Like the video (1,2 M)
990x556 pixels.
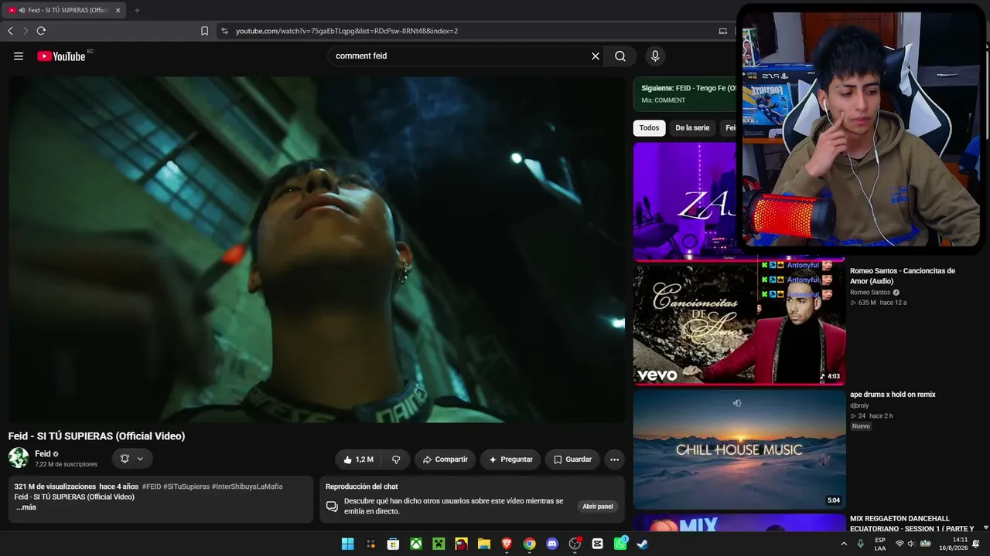coord(358,459)
